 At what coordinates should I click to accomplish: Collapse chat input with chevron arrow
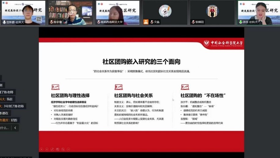[x=15, y=128]
